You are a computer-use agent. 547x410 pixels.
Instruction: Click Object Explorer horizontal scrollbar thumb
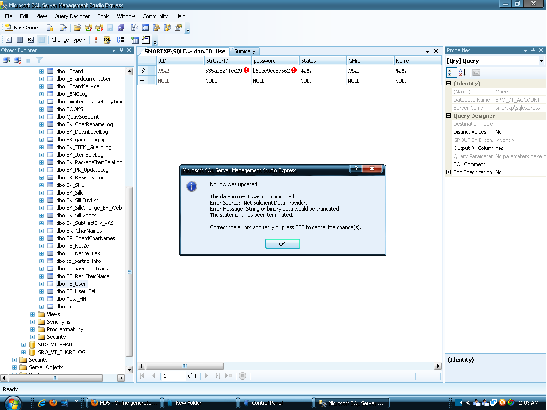click(55, 378)
